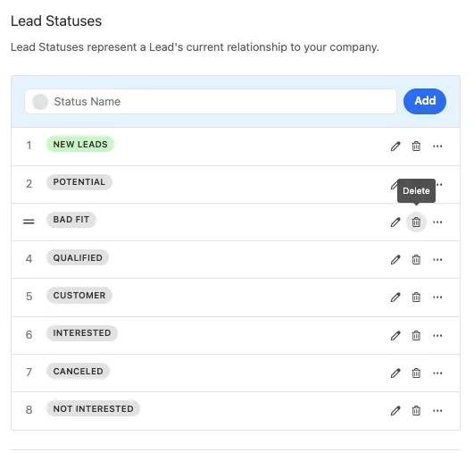Delete the NOT INTERESTED status
Viewport: 474px width, 453px height.
click(416, 411)
